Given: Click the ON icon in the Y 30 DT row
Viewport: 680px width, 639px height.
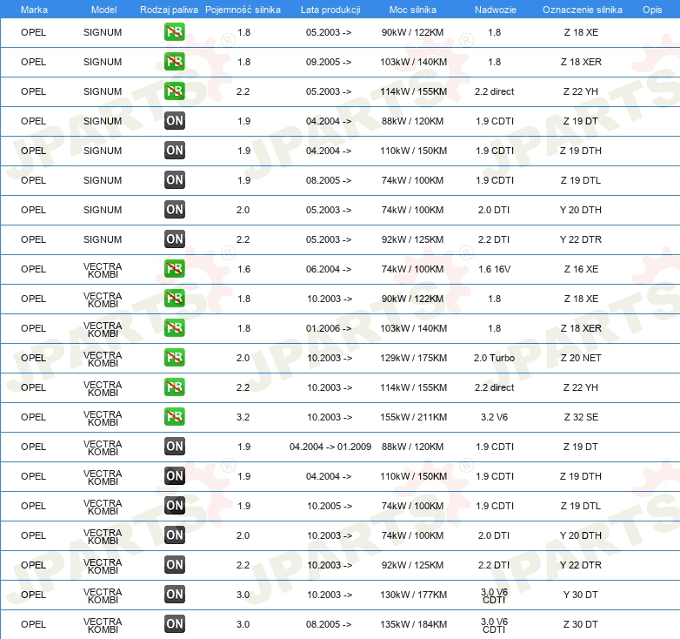Looking at the screenshot, I should (x=174, y=595).
